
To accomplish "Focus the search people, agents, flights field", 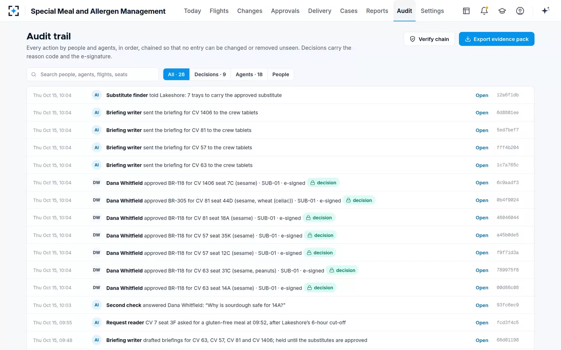I will click(x=93, y=74).
